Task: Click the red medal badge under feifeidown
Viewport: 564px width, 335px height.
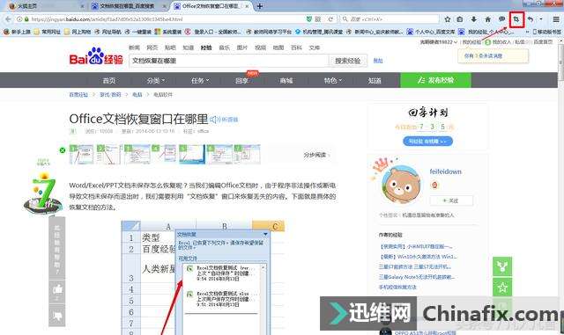Action: pyautogui.click(x=434, y=186)
